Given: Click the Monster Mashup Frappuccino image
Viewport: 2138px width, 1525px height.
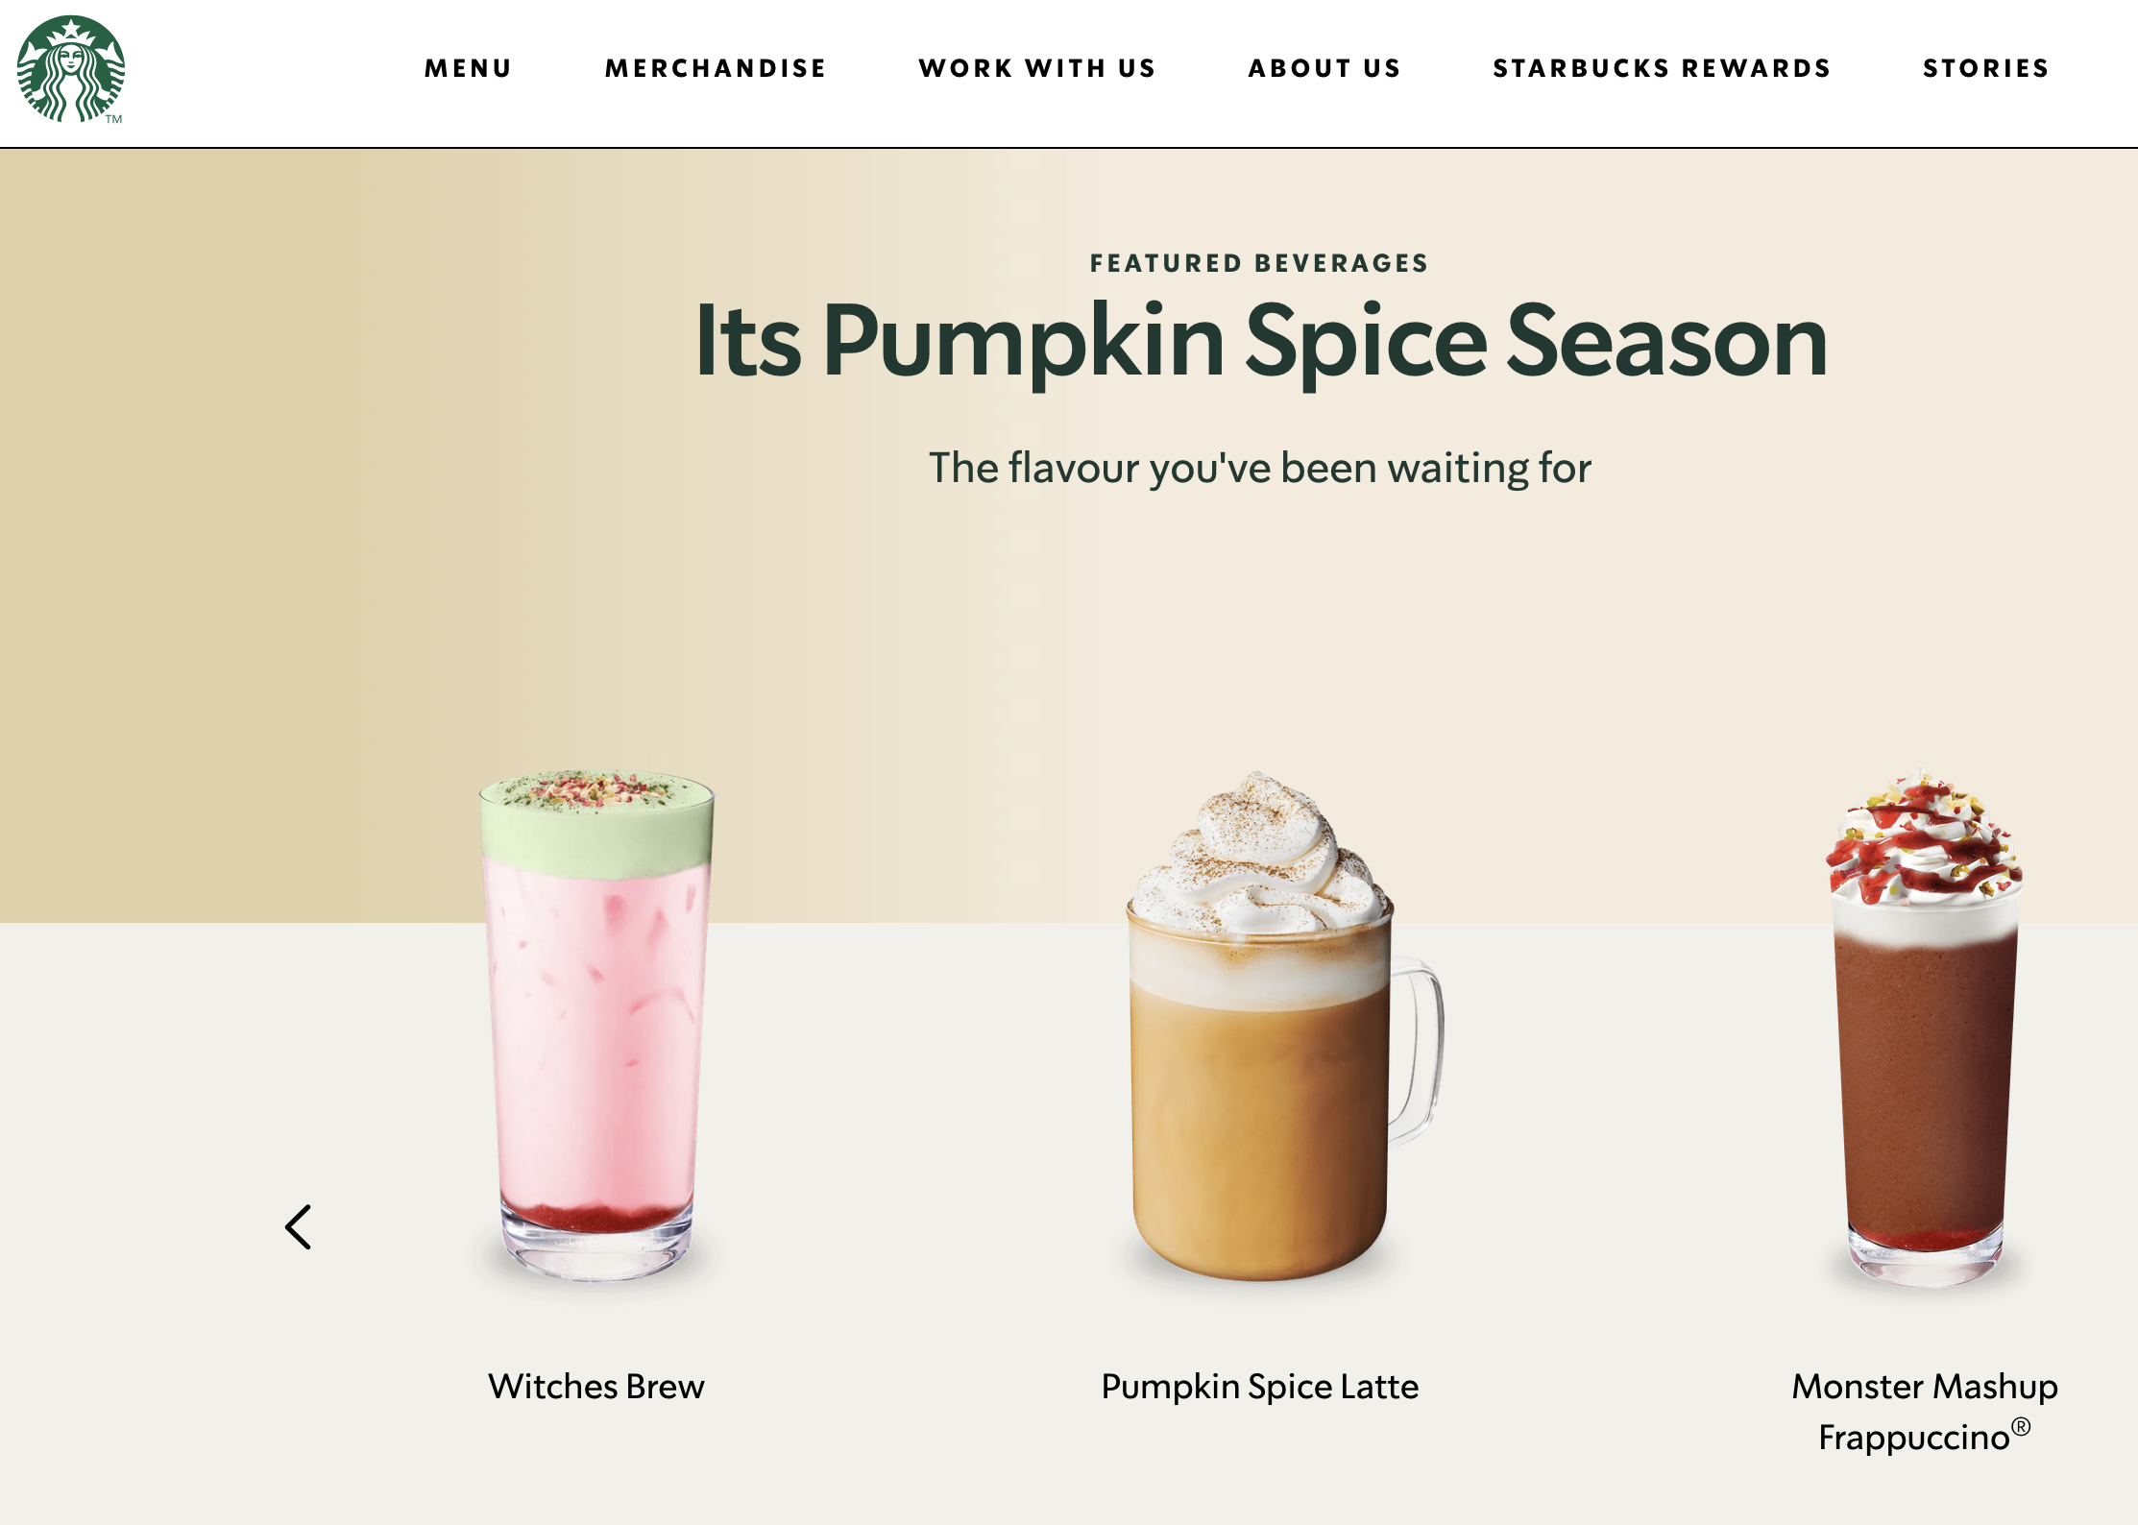Looking at the screenshot, I should pos(1925,1027).
